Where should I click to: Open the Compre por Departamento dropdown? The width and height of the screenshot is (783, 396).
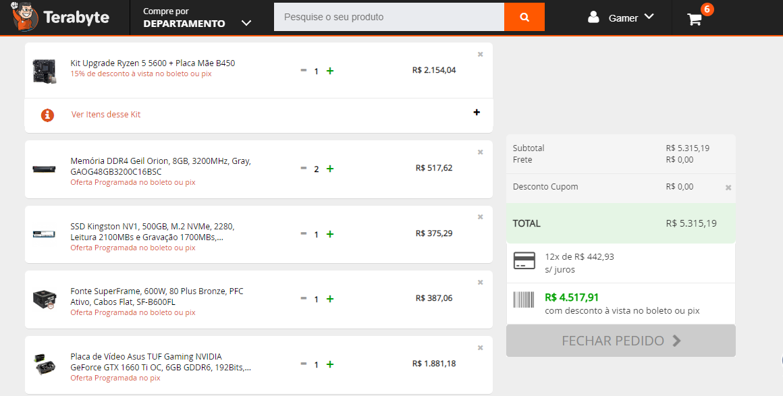(x=196, y=18)
